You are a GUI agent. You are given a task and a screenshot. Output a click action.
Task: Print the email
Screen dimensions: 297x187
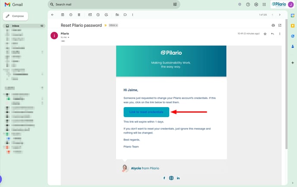(x=273, y=25)
